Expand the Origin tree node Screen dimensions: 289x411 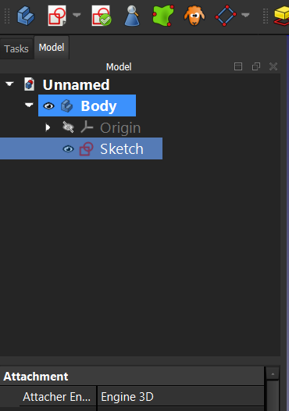48,127
